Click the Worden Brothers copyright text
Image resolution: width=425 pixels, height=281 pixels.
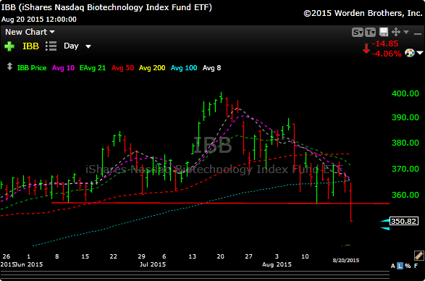tap(363, 13)
